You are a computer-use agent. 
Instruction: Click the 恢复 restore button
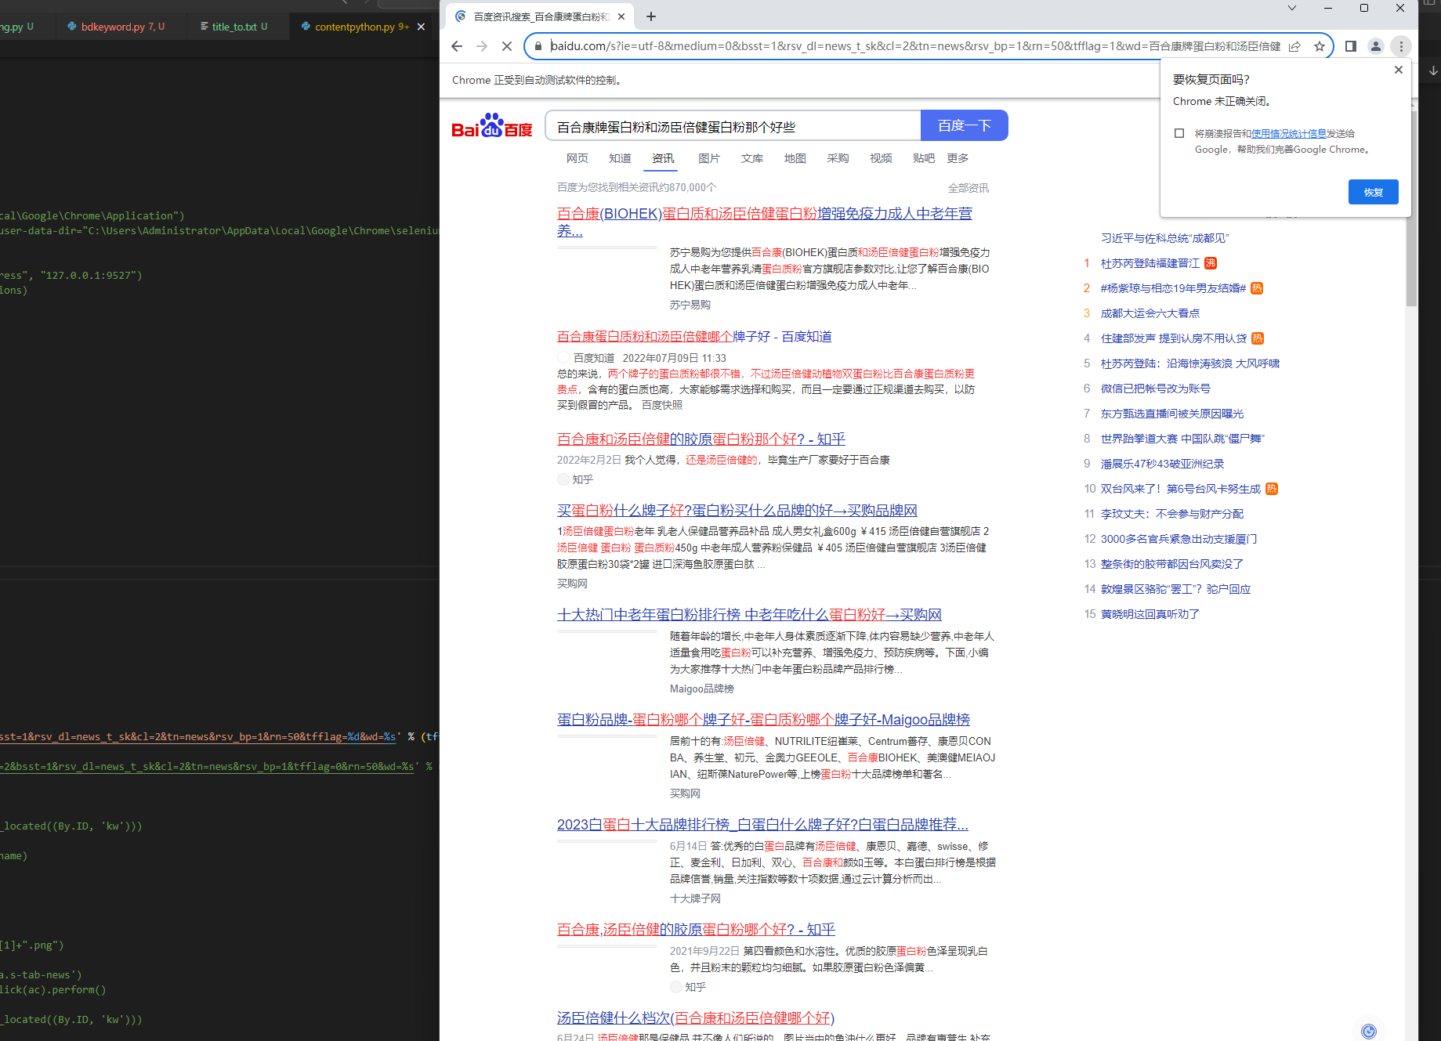[1373, 192]
